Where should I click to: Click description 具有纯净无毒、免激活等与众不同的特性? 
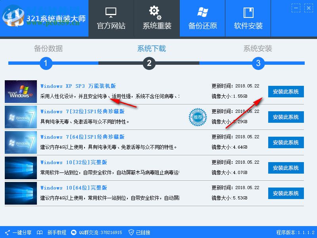(x=85, y=122)
